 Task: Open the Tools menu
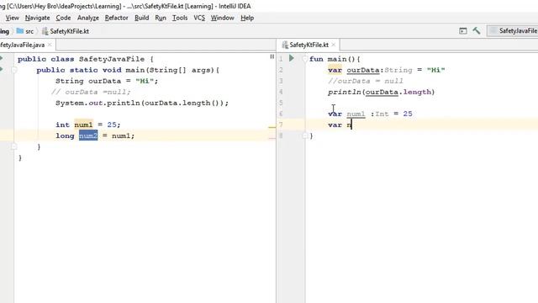tap(180, 18)
